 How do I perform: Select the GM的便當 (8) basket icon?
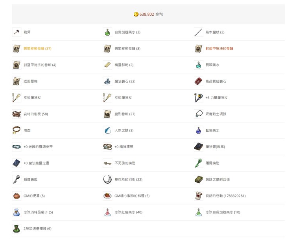tap(17, 196)
